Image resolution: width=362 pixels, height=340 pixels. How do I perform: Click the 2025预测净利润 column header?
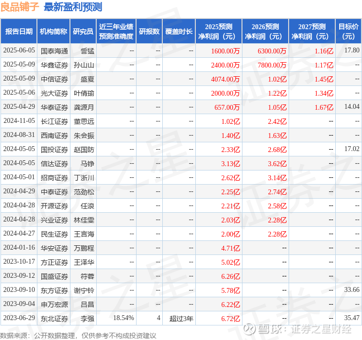219,32
